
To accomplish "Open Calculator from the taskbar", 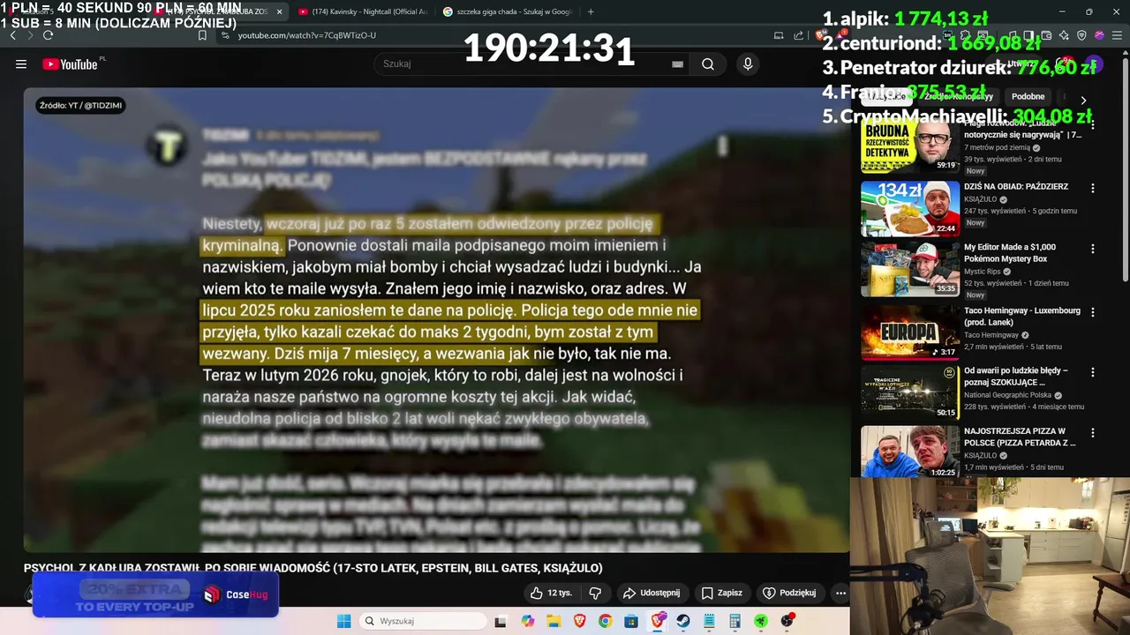I will pyautogui.click(x=734, y=621).
